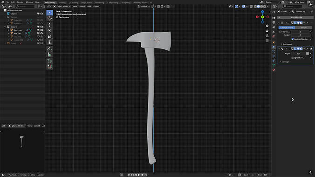Open the Global transform orientation dropdown
Screen dimensions: 315x177
pos(144,7)
